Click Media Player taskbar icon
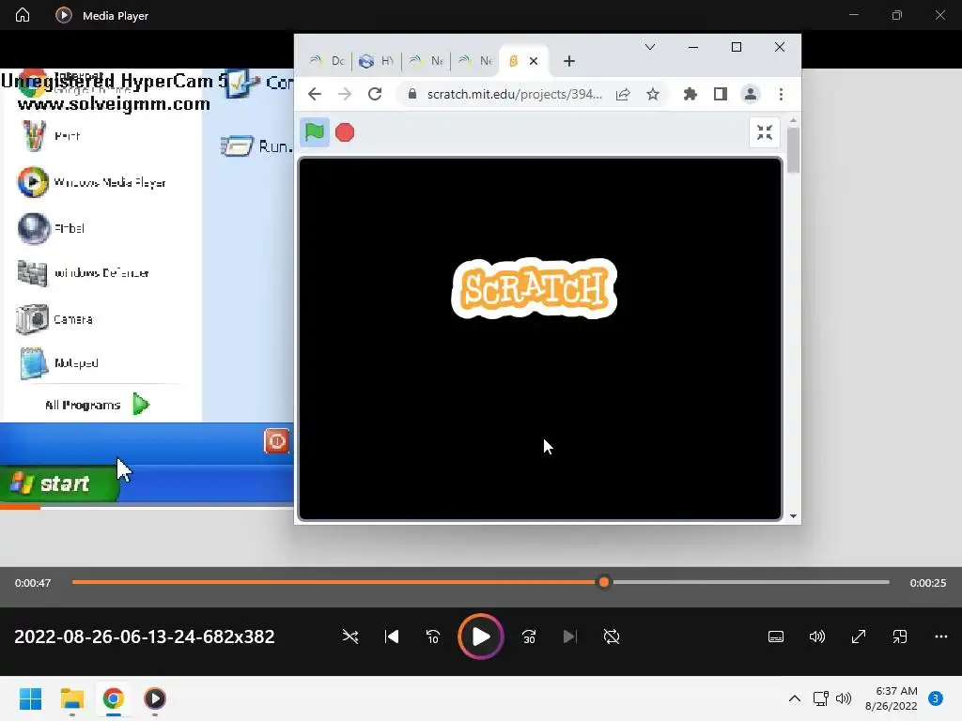The height and width of the screenshot is (721, 962). [x=155, y=698]
